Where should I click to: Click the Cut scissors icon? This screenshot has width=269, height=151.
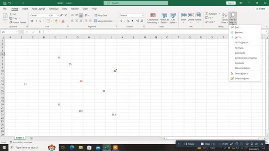coord(11,14)
